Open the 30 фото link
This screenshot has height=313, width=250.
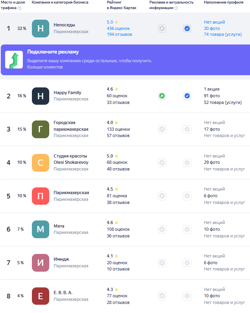(x=212, y=28)
